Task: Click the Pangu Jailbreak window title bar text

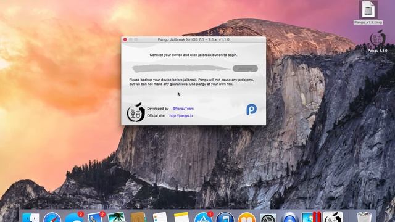Action: click(x=193, y=39)
